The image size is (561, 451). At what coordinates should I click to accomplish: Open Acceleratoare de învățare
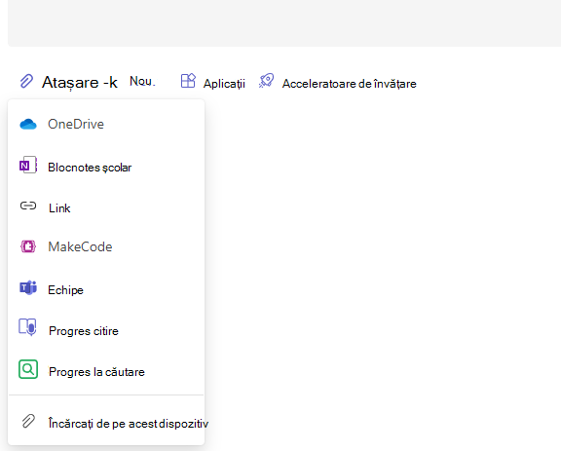[x=350, y=84]
